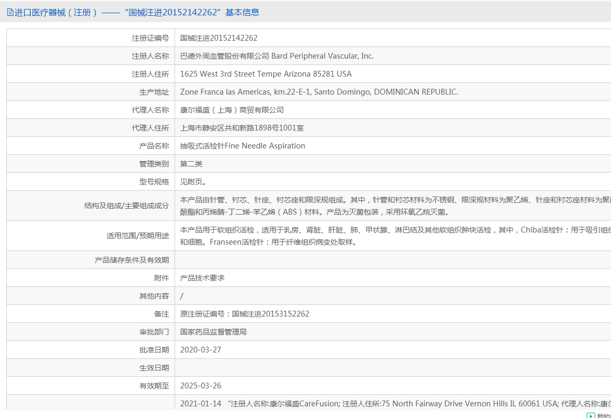This screenshot has width=611, height=418.
Task: Click the 代理人住所 label
Action: point(150,128)
